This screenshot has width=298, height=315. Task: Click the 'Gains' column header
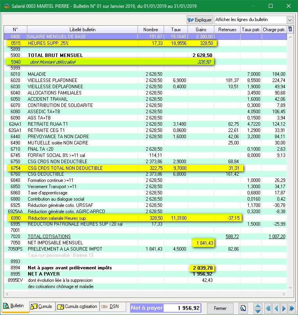201,30
